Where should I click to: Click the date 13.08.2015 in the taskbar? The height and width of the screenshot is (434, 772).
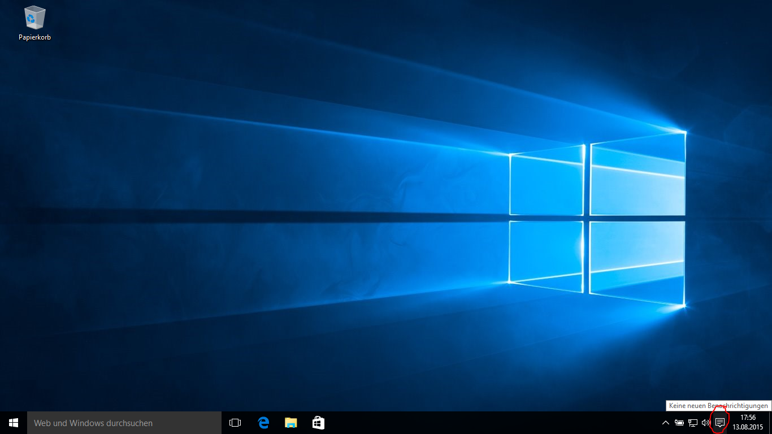(x=748, y=427)
